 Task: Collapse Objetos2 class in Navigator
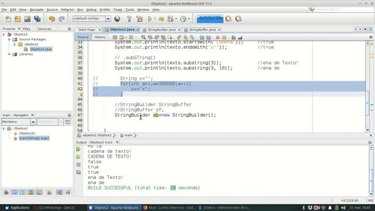(x=4, y=128)
